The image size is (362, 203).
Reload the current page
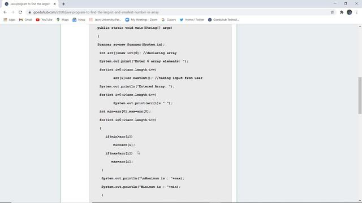point(20,12)
